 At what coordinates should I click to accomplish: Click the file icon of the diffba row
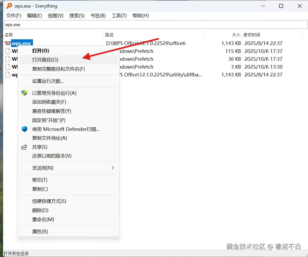point(8,75)
